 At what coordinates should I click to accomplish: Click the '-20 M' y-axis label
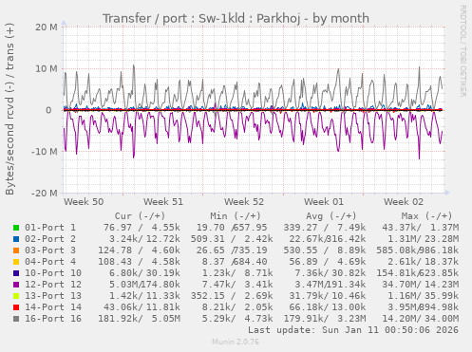click(45, 193)
